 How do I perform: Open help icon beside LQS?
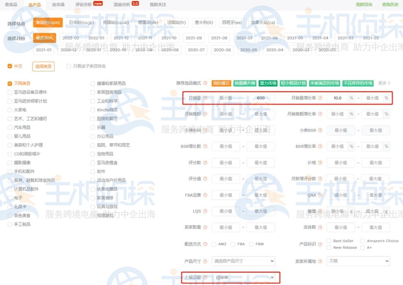pyautogui.click(x=205, y=211)
